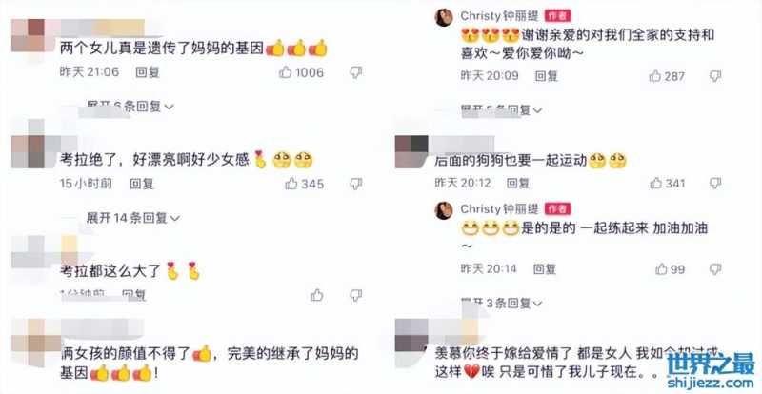The height and width of the screenshot is (394, 762).
Task: Like Christy's 加油加油 reply with 99 likes
Action: click(661, 268)
